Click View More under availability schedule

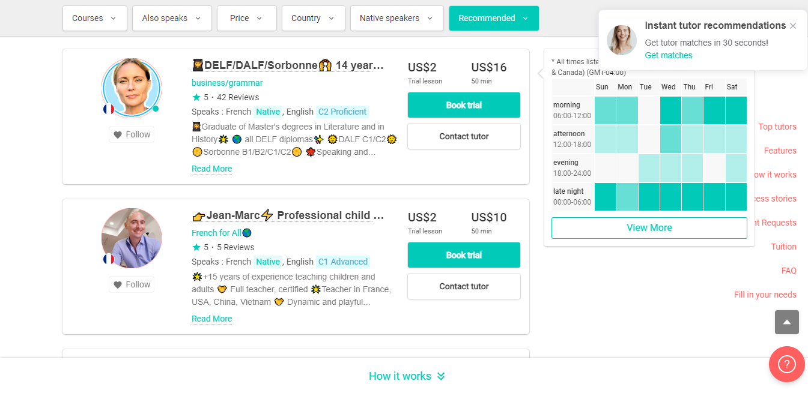[x=649, y=228]
